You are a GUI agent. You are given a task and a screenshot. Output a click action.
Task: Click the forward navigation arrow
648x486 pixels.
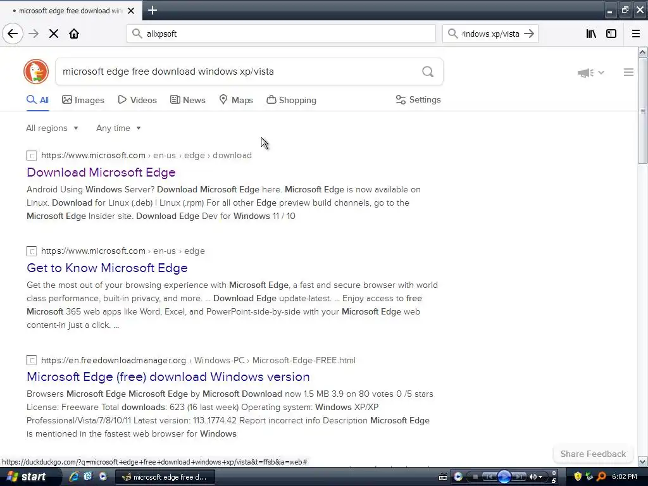[x=34, y=34]
